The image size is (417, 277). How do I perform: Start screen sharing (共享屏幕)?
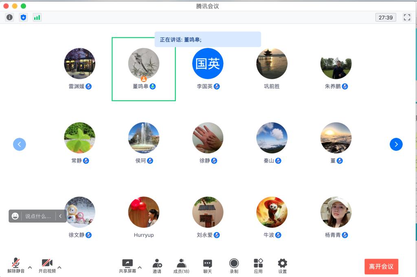pos(127,265)
